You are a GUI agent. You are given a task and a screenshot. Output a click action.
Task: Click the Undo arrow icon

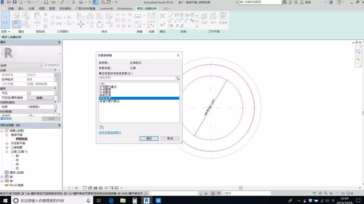pos(29,2)
